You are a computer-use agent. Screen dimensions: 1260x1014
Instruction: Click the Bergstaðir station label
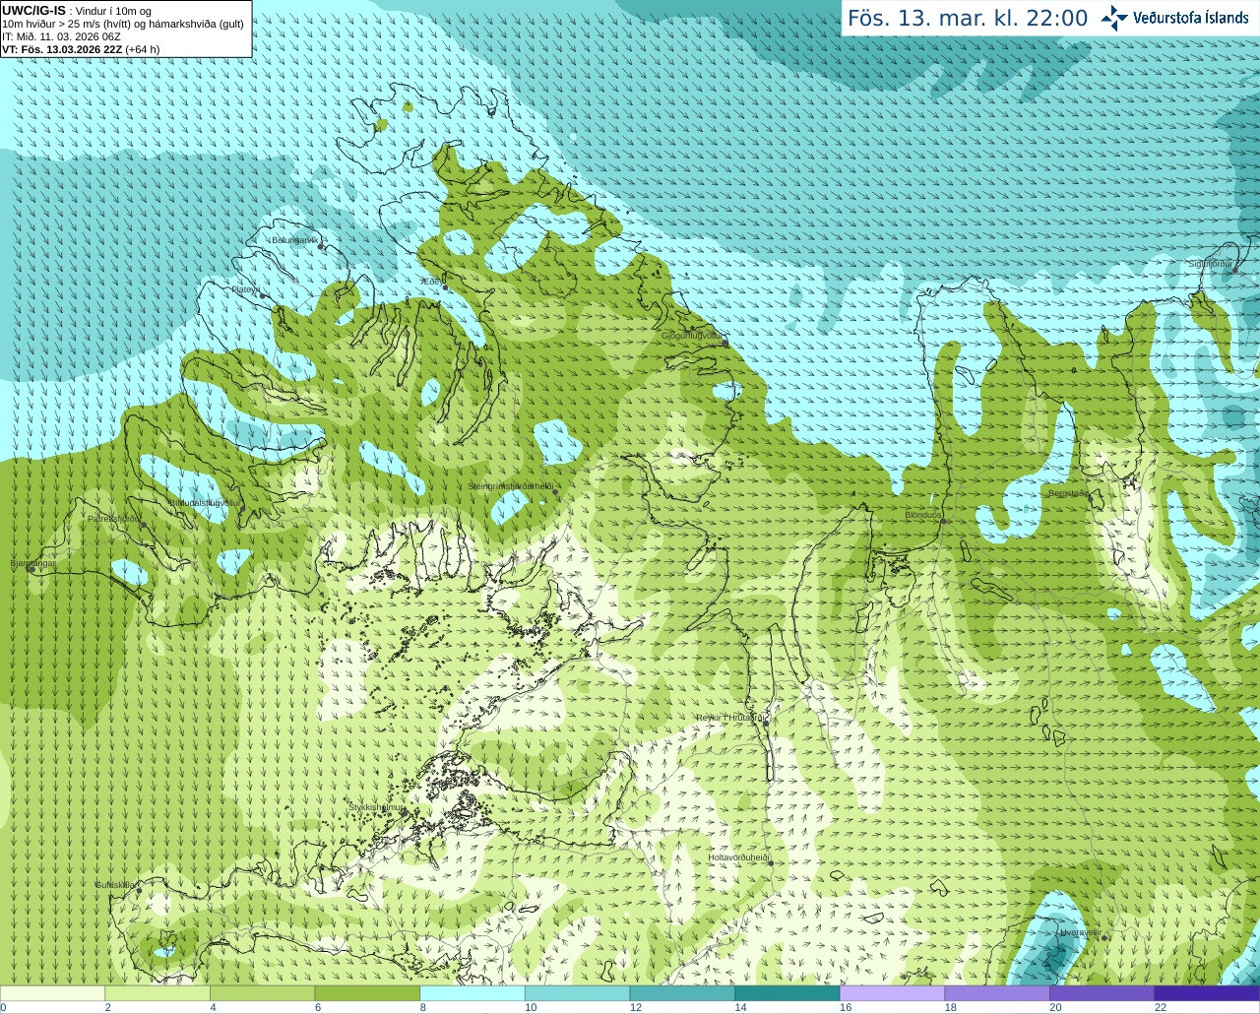tap(1068, 493)
